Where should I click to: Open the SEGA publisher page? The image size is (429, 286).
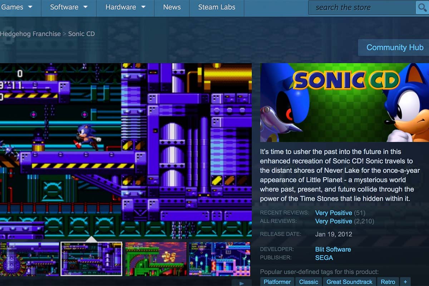[324, 257]
